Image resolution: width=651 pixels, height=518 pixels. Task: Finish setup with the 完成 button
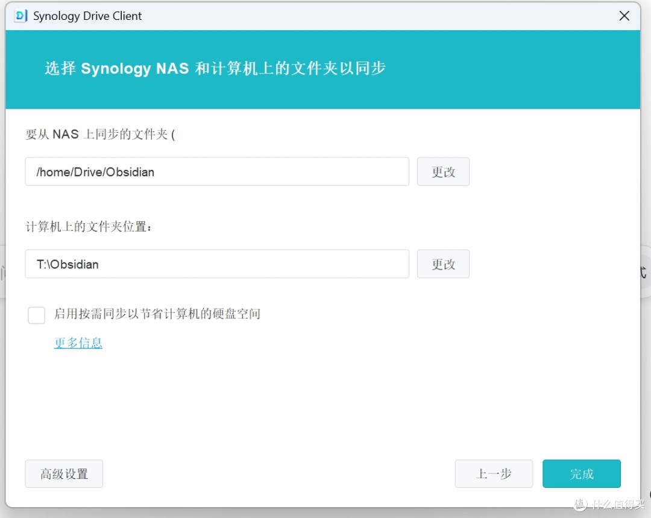point(581,473)
